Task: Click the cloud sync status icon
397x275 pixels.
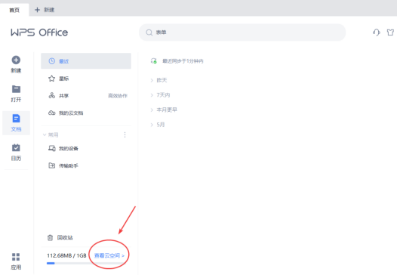Action: (154, 61)
